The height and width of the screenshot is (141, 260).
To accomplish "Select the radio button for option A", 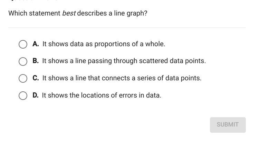I will click(23, 44).
